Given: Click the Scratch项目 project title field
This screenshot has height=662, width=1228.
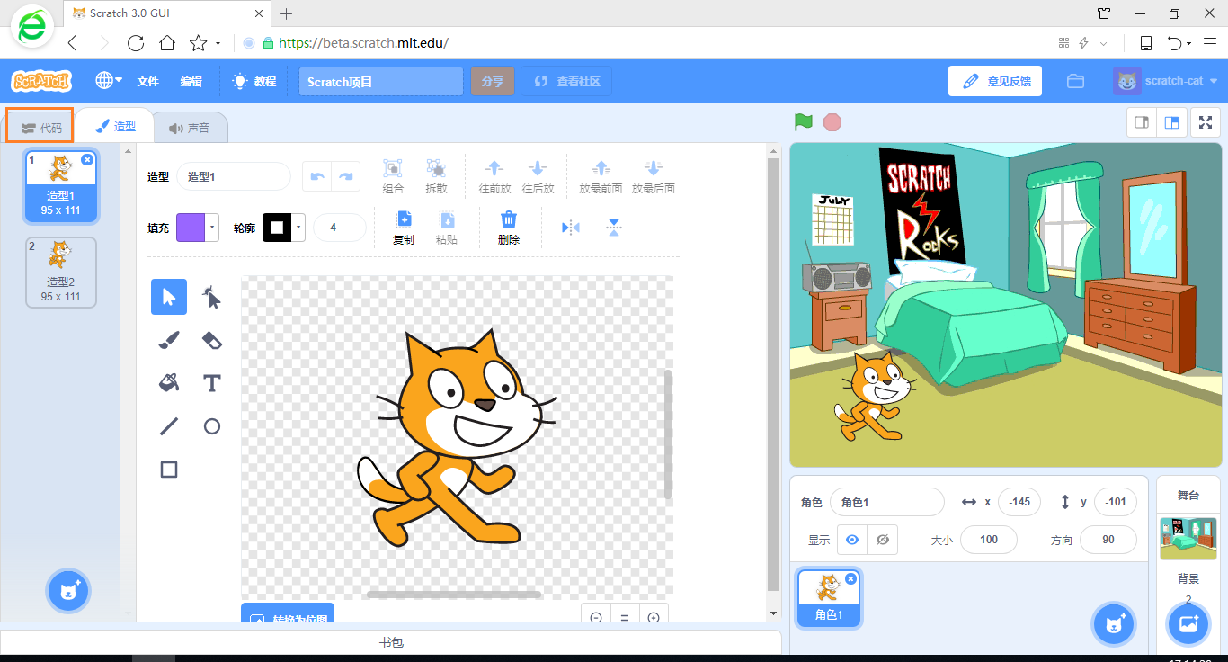Looking at the screenshot, I should [x=381, y=81].
